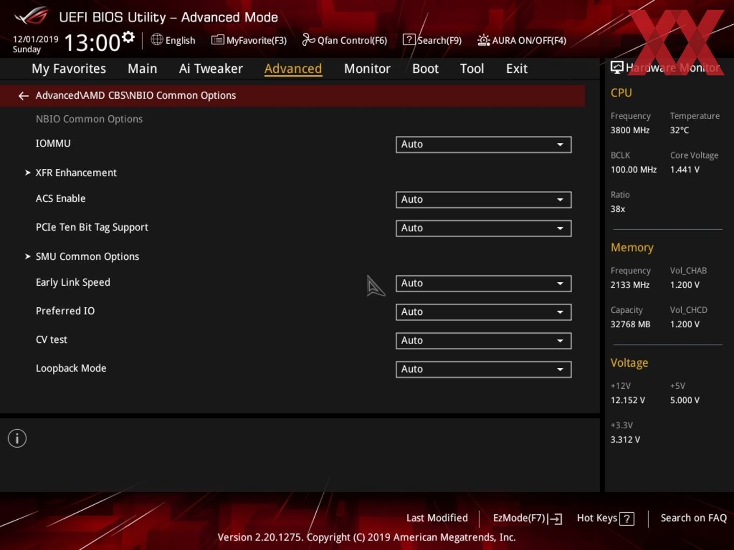Open the ACS Enable dropdown
The width and height of the screenshot is (734, 550).
click(484, 200)
